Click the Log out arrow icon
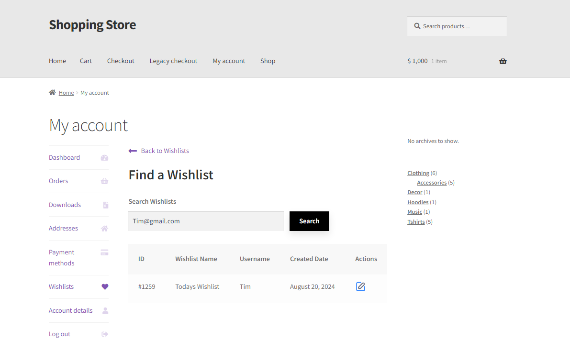Image resolution: width=570 pixels, height=351 pixels. (105, 334)
